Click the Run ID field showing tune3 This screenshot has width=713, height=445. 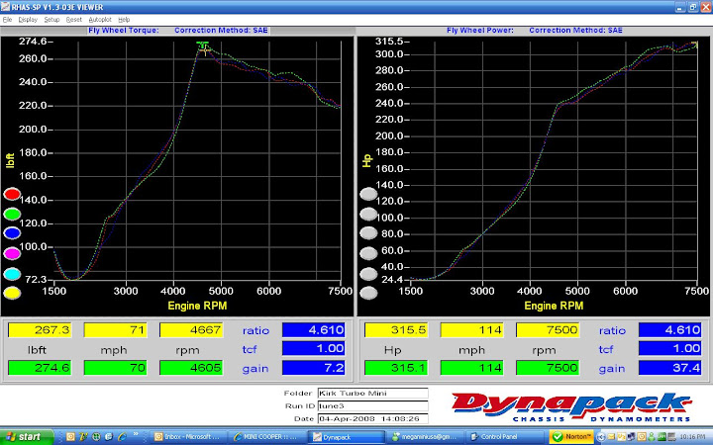point(372,405)
